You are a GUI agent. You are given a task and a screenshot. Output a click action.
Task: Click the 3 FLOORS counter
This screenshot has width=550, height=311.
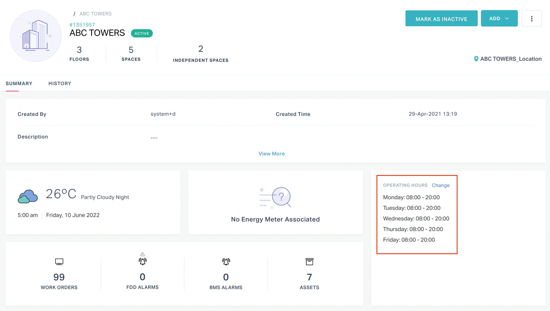tap(79, 53)
